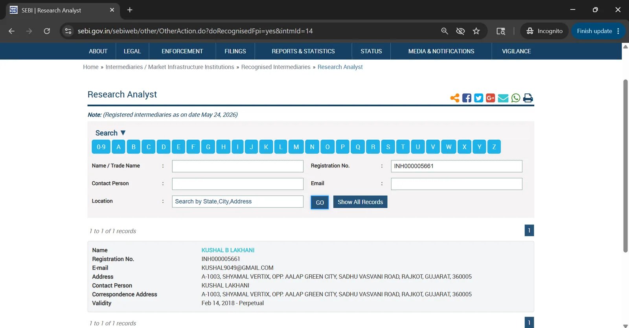Open Chrome three-dot menu
629x328 pixels.
click(x=618, y=31)
